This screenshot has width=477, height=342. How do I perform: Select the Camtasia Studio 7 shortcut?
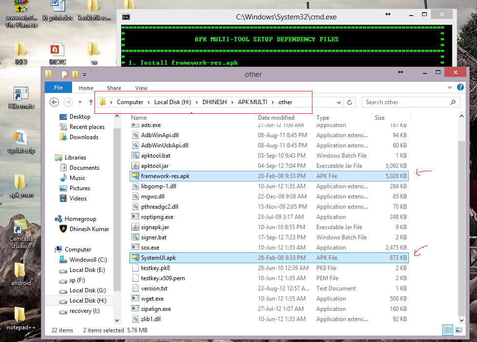(x=21, y=234)
